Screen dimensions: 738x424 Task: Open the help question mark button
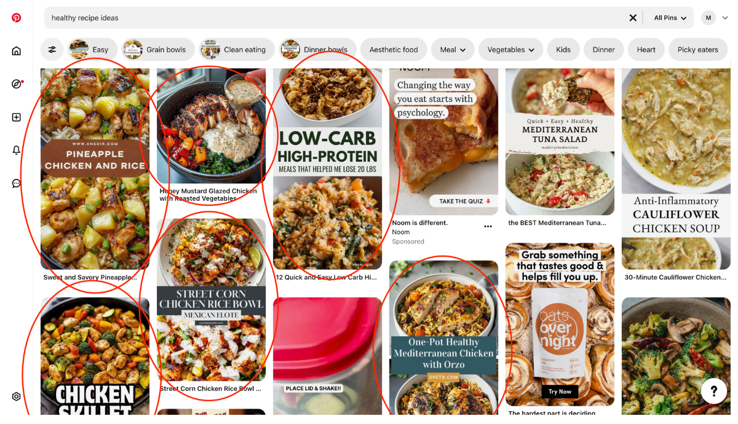714,391
